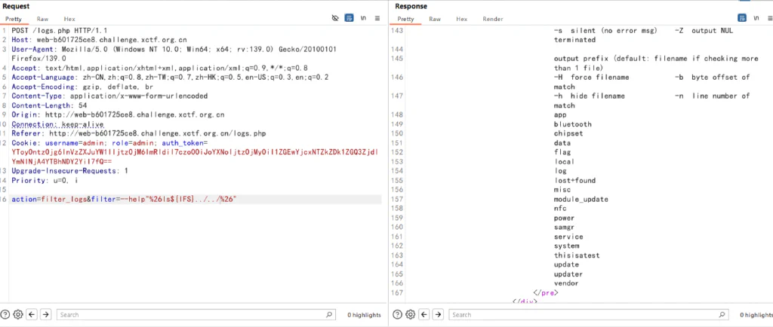Toggle \n non-printable characters in Response panel

point(756,18)
